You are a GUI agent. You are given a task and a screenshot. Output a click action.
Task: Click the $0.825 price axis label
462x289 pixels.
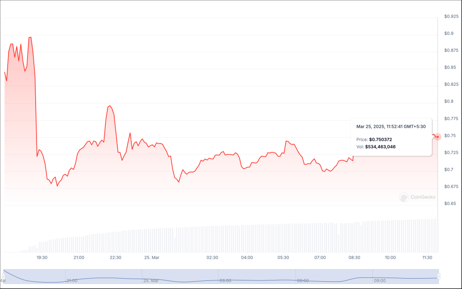click(452, 84)
